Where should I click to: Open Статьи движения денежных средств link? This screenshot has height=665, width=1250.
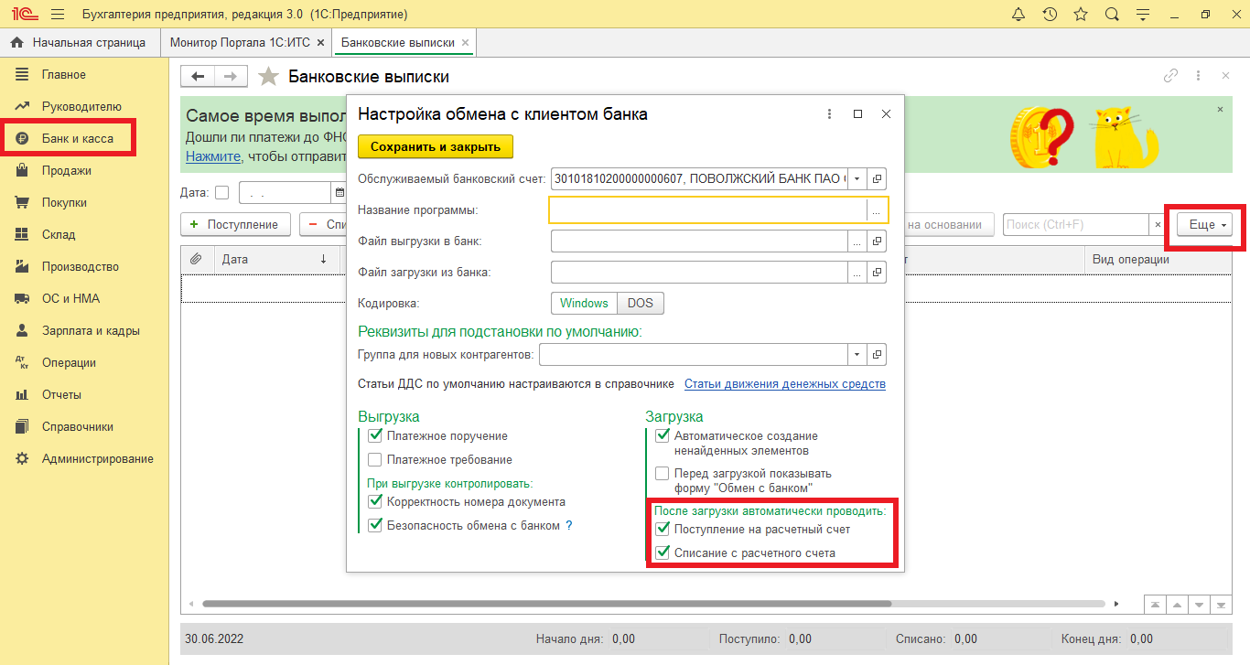click(784, 384)
